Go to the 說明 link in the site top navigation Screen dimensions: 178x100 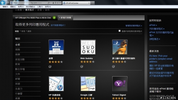pos(47,10)
